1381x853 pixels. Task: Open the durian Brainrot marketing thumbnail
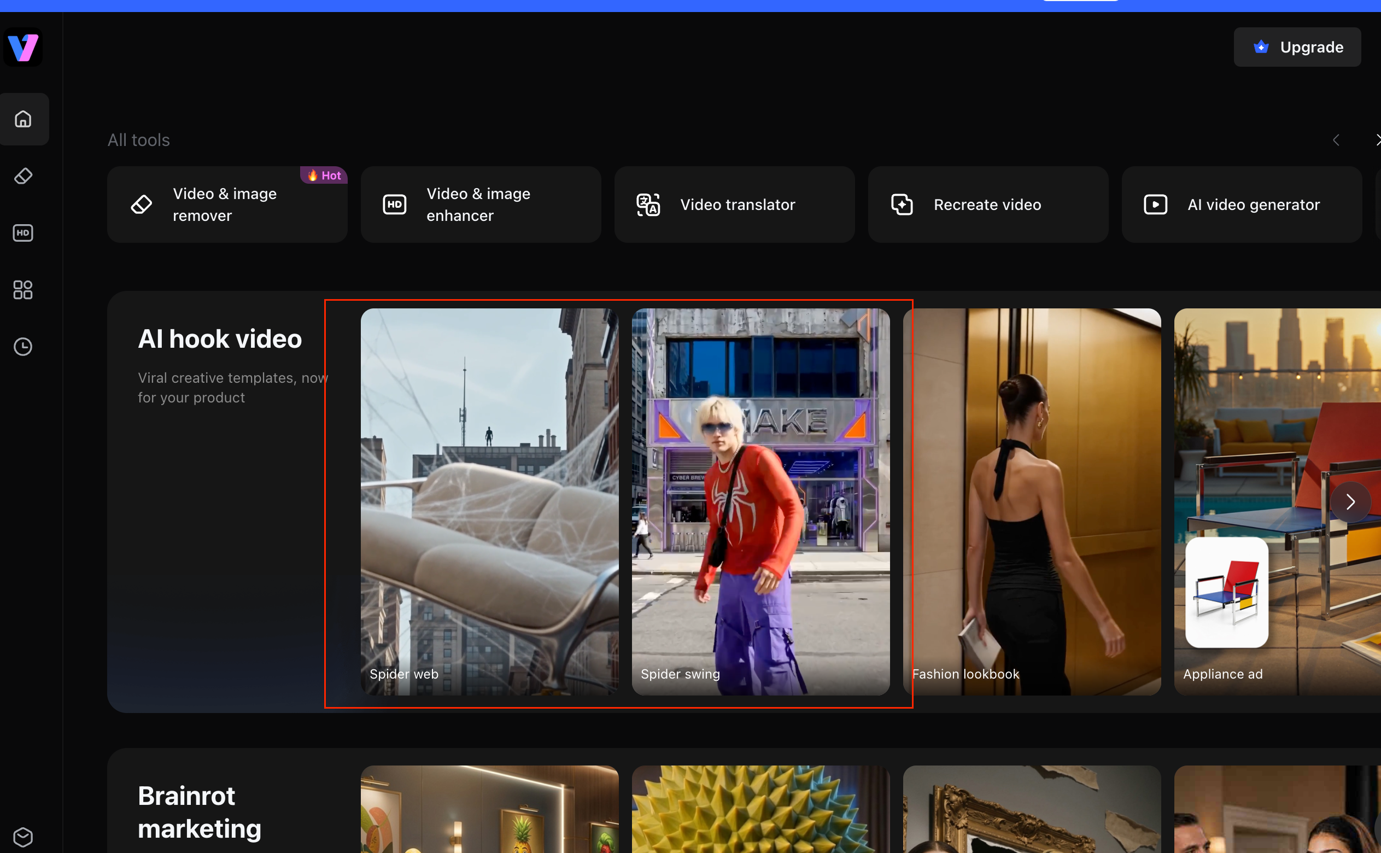[x=760, y=809]
